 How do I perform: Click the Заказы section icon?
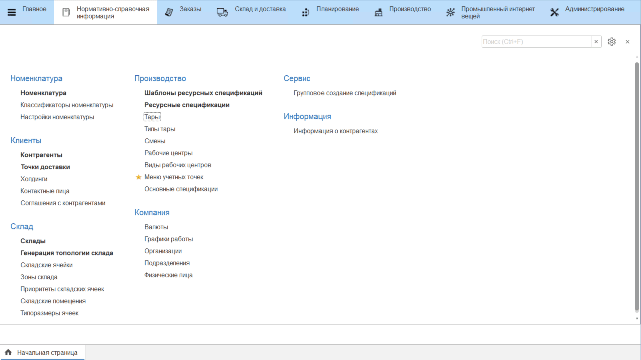[169, 12]
